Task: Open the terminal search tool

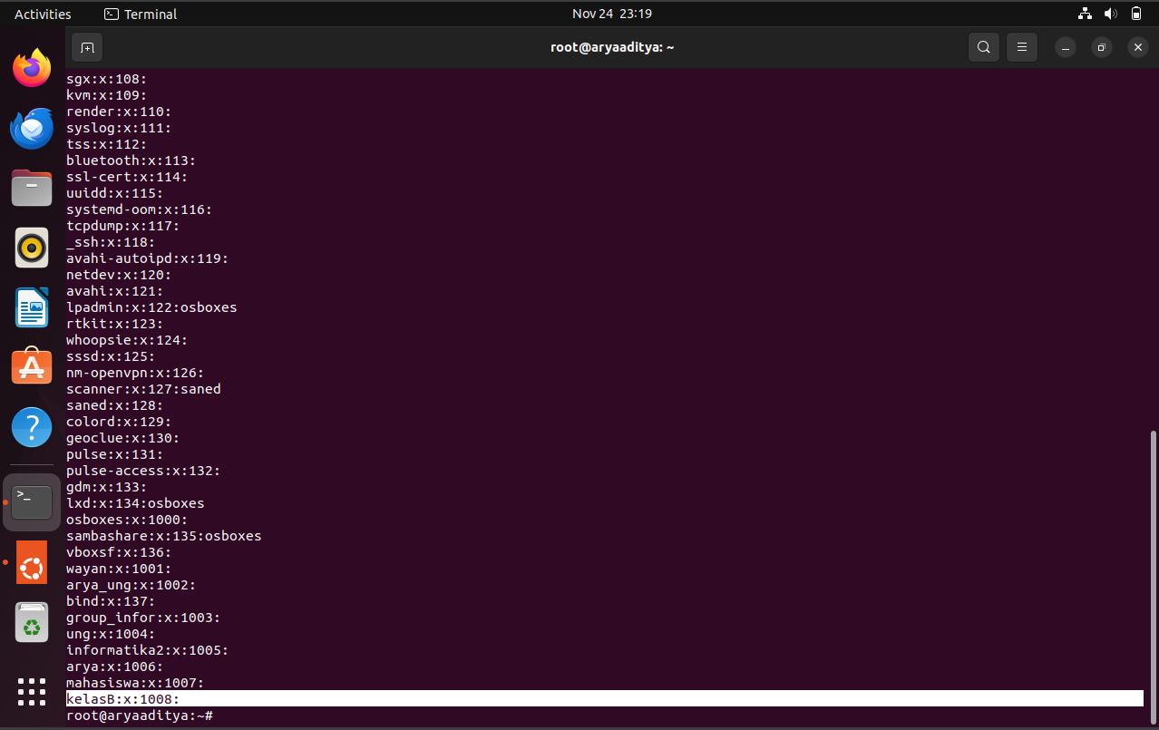Action: (x=984, y=47)
